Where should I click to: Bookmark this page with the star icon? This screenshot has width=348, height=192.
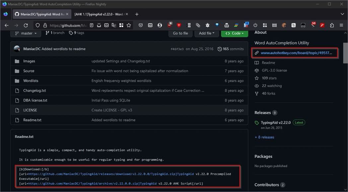(129, 25)
